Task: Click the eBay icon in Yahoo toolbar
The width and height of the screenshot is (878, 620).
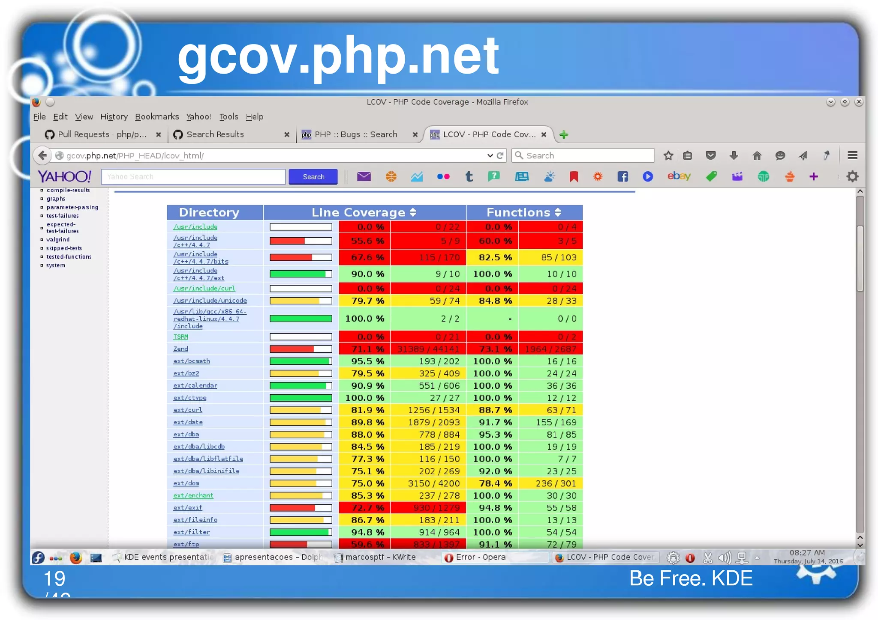Action: (x=679, y=176)
